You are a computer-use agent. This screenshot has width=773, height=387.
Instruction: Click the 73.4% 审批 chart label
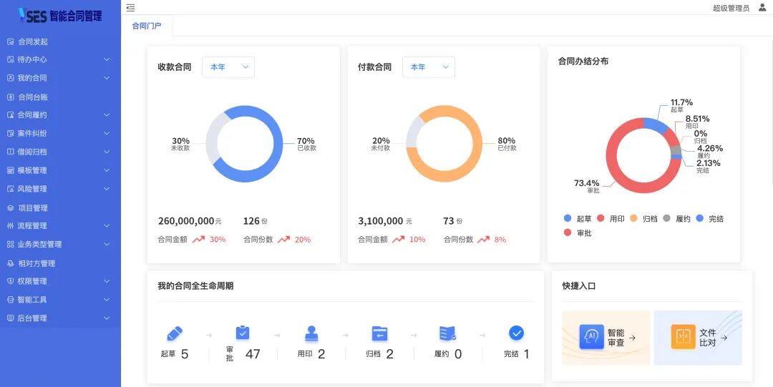[x=587, y=186]
